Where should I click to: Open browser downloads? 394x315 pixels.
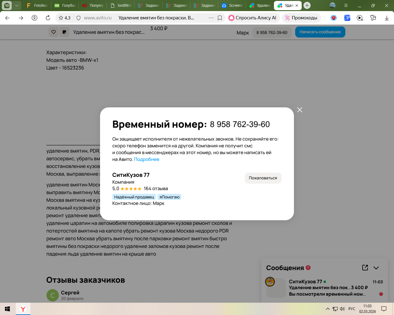(387, 18)
